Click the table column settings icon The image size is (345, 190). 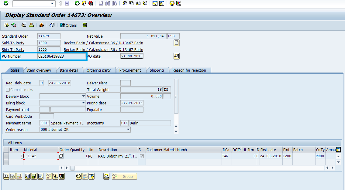[338, 150]
